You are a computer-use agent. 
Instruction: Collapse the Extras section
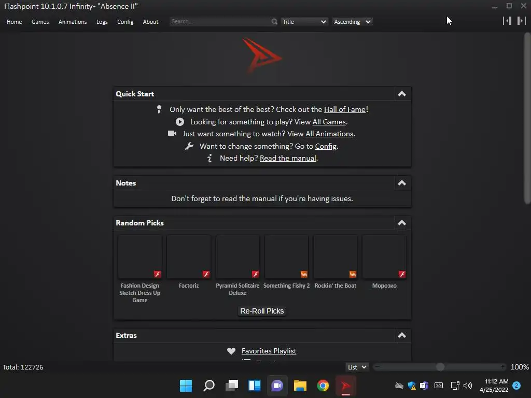coord(402,335)
